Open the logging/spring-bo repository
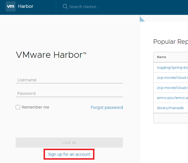188x163 pixels. 172,67
